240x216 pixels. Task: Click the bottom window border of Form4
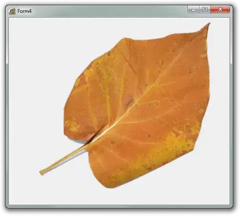[120, 206]
